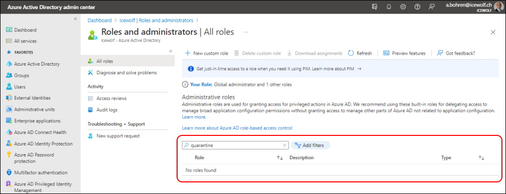Screen dimensions: 506x194
Task: Click the Dashboard breadcrumb link
Action: tap(100, 20)
